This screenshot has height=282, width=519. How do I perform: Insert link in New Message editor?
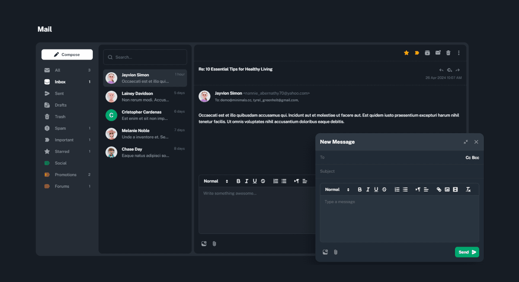[x=439, y=190]
